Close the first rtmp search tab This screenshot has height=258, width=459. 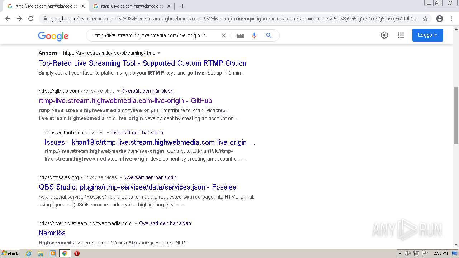click(83, 6)
